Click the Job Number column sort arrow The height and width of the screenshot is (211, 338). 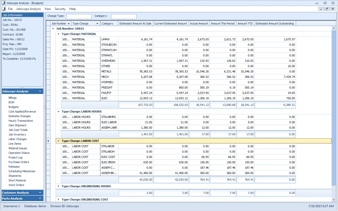pos(69,23)
